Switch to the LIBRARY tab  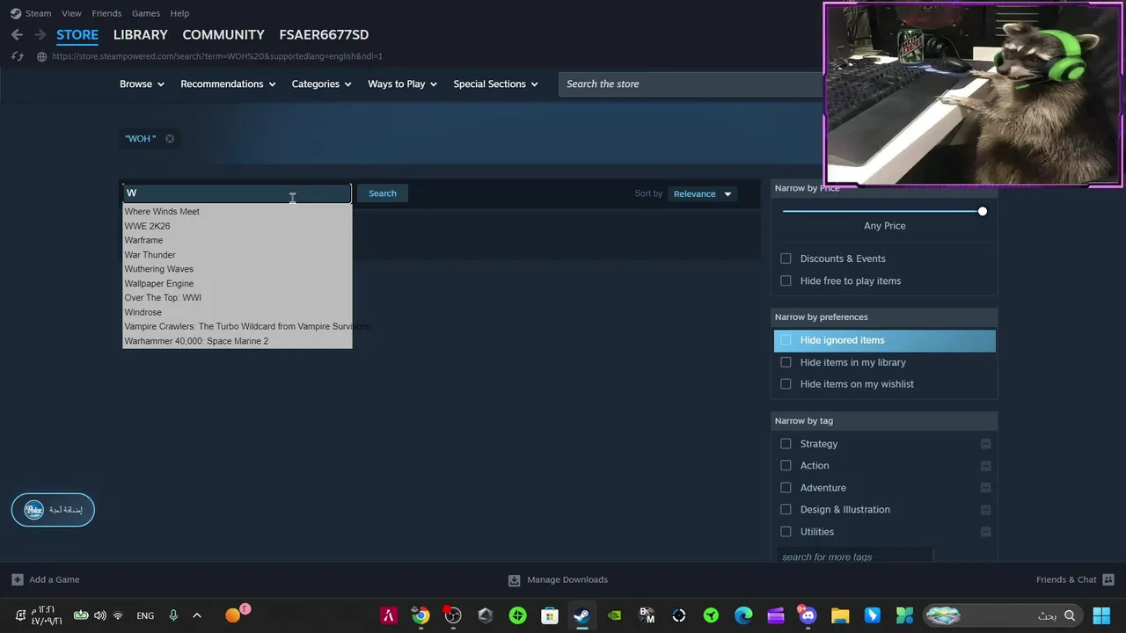click(140, 34)
